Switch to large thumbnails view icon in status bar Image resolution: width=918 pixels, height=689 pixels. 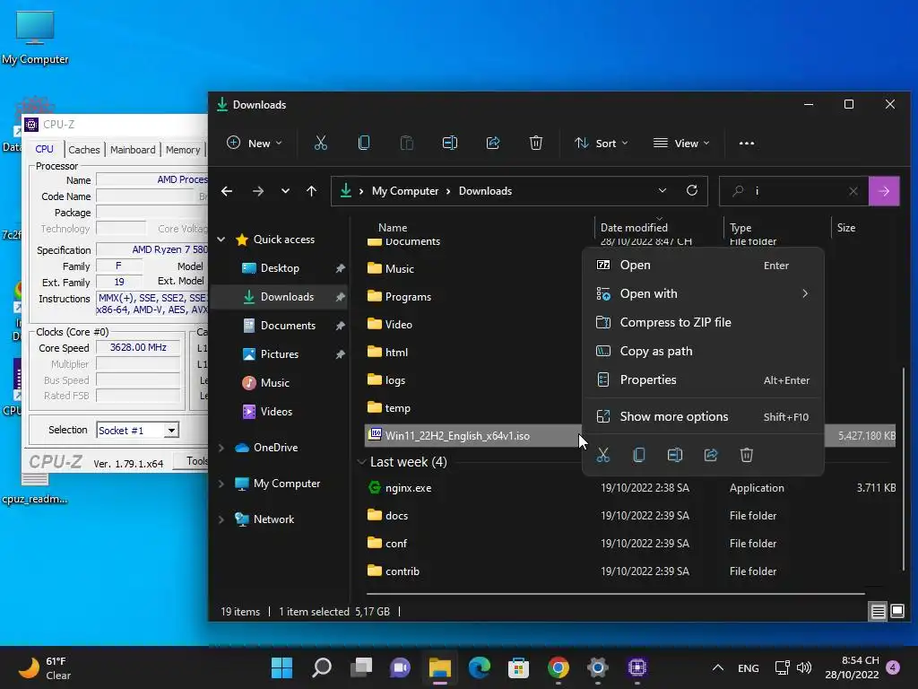[x=897, y=612]
